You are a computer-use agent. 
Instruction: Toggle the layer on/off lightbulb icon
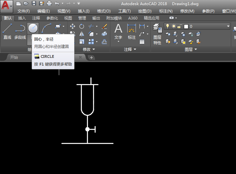tap(167, 26)
